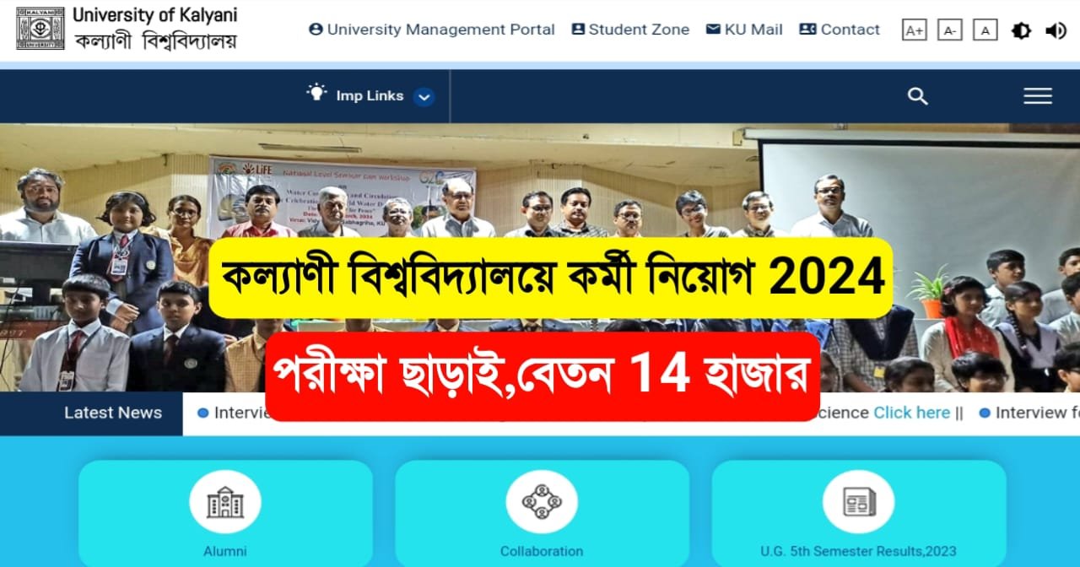Open the Imp Links menu label

coord(370,96)
